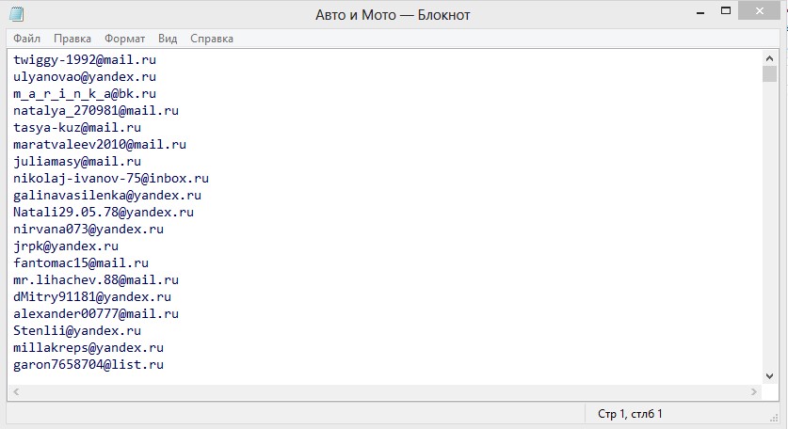Click on the jrpk@yandex.ru line

coord(66,246)
